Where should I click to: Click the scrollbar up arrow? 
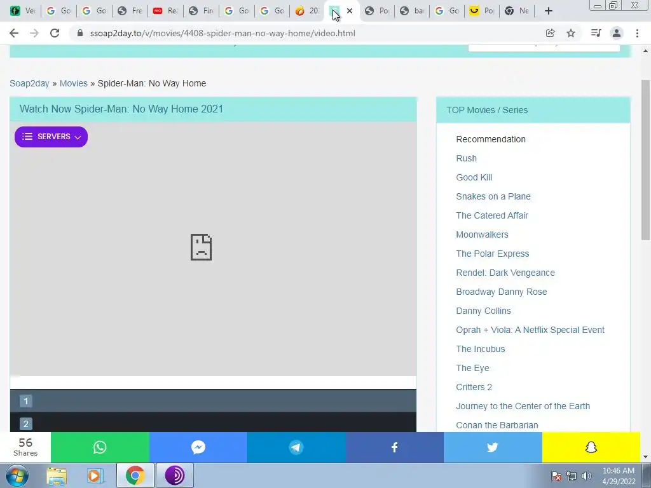645,51
